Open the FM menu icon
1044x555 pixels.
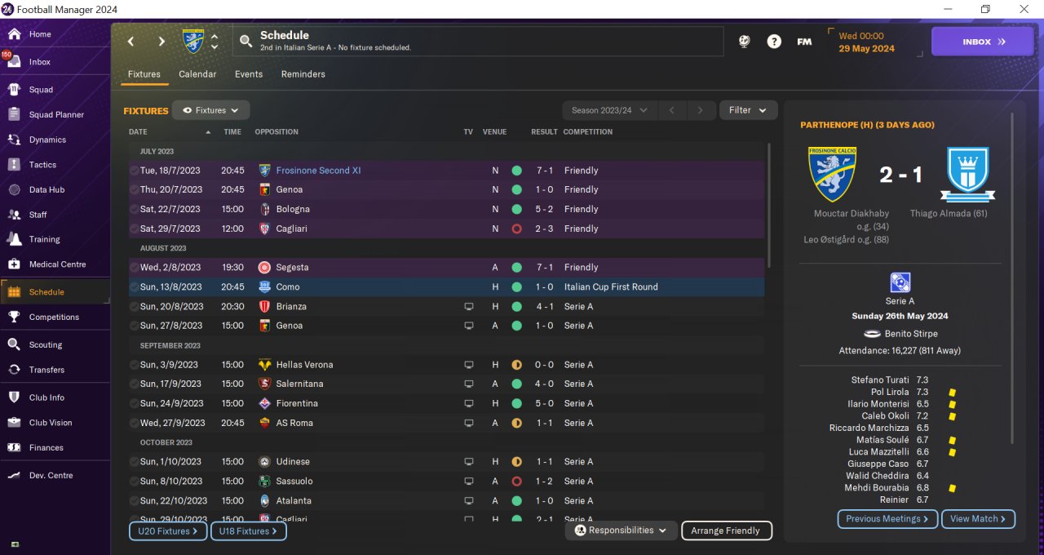804,42
